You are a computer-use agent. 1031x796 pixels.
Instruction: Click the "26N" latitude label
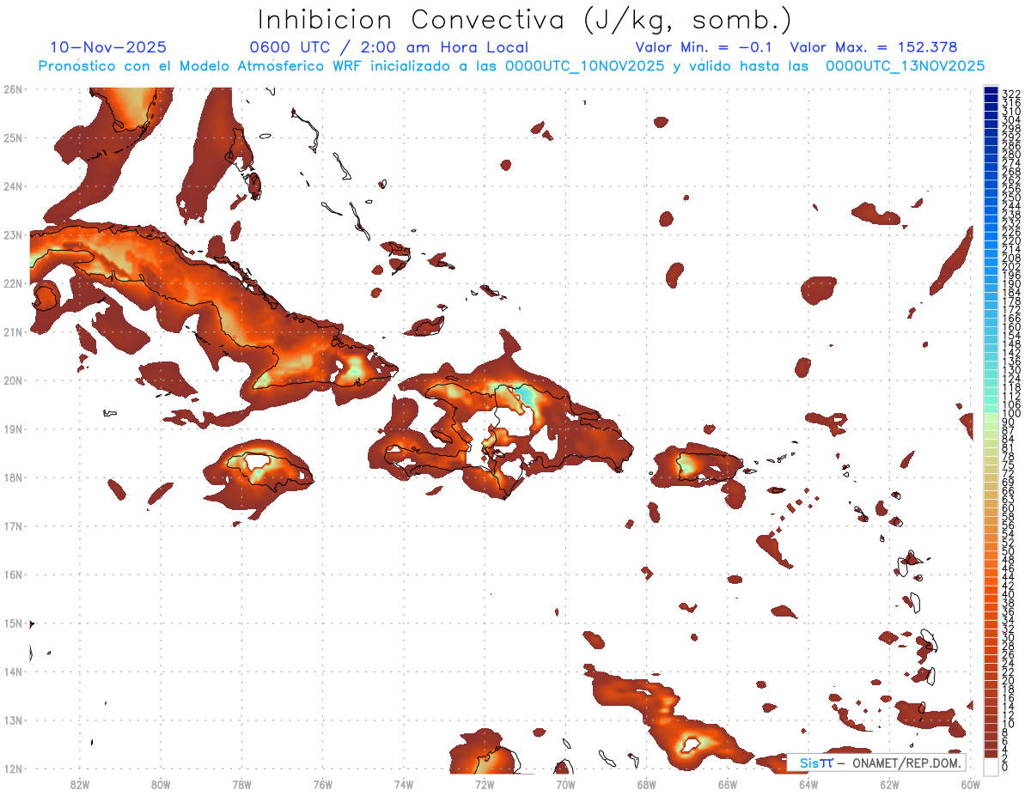13,88
